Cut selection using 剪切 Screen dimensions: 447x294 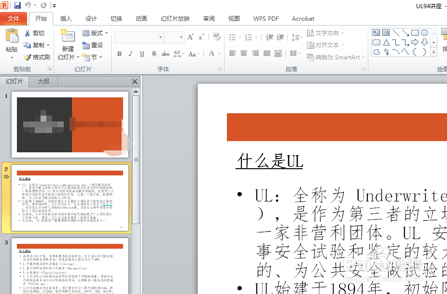34,33
